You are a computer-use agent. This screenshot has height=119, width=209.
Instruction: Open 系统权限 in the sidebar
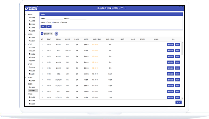coord(32,97)
